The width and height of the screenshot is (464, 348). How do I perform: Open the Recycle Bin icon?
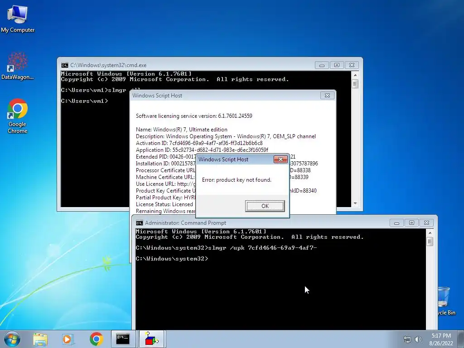pos(446,301)
